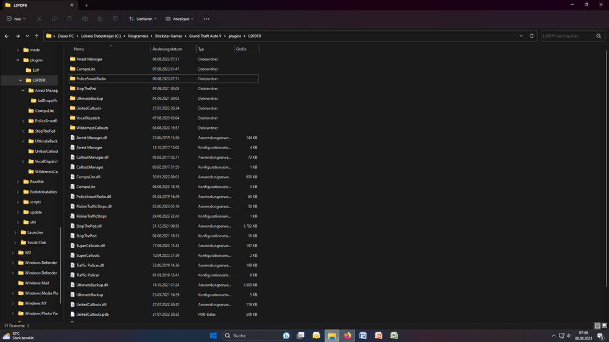This screenshot has width=609, height=342.
Task: Switch to large icons view in status bar
Action: 604,326
